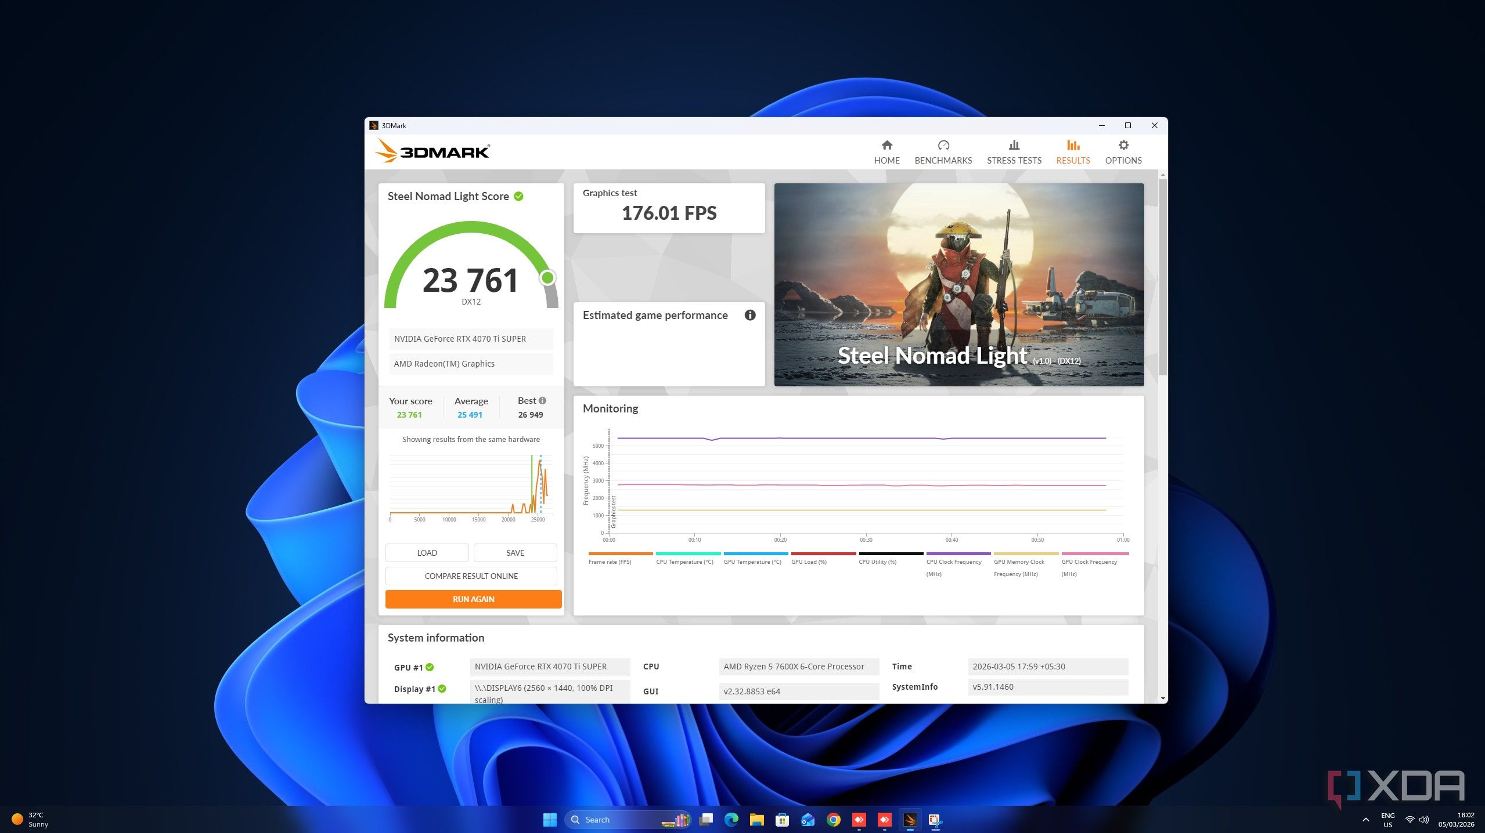The width and height of the screenshot is (1485, 833).
Task: Toggle CPU Temperature series in the Monitoring legend
Action: [687, 558]
